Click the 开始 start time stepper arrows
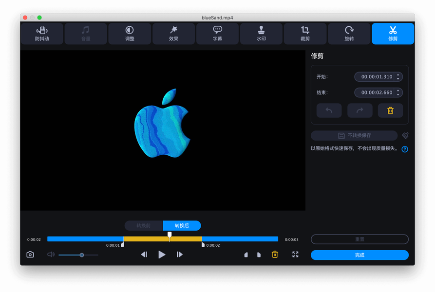 point(398,77)
